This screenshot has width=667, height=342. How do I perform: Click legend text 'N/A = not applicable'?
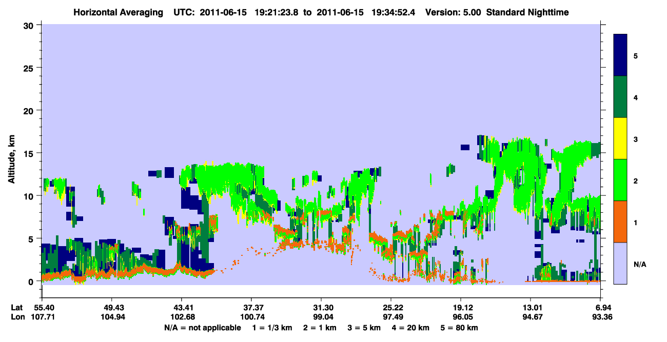[203, 328]
